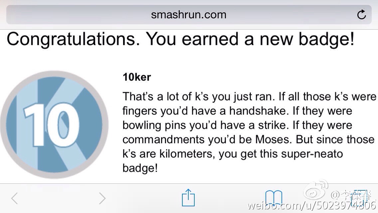
Task: Tap the smashrun.com address bar
Action: click(189, 15)
